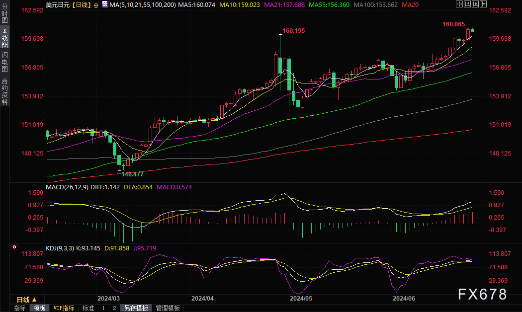Switch to 闪电图 view in left sidebar

4,62
